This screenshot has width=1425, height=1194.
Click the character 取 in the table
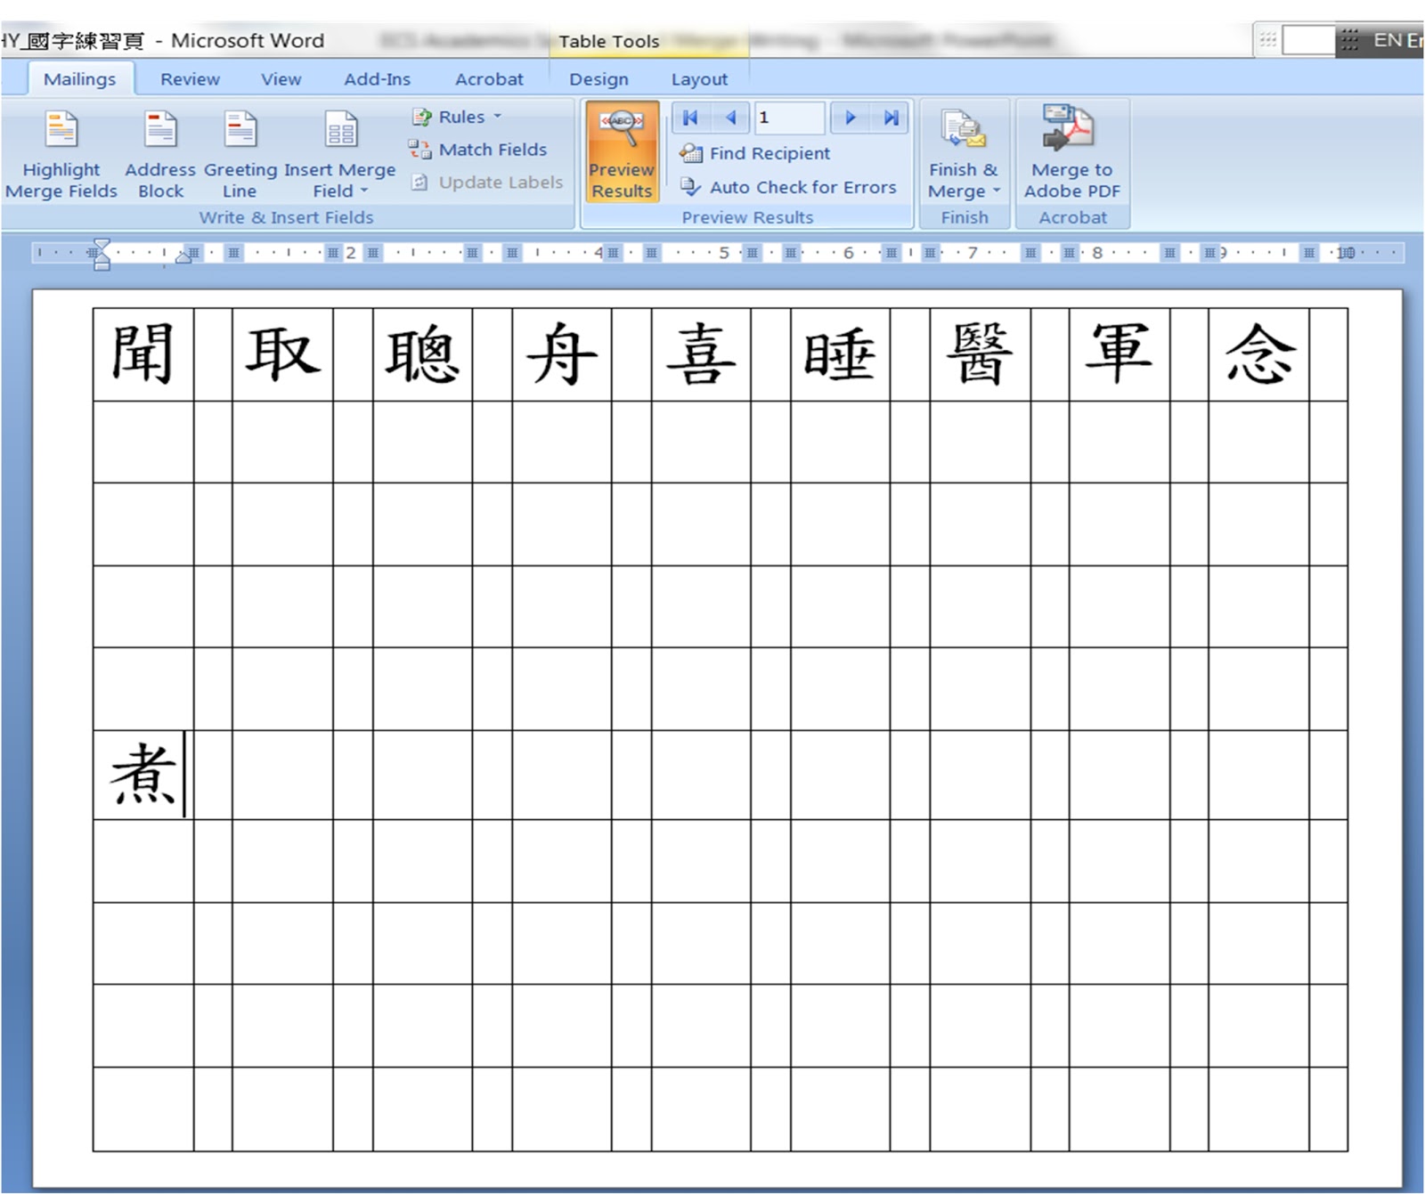pos(282,354)
